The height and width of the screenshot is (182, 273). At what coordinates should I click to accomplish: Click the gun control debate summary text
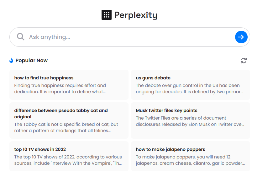[189, 88]
